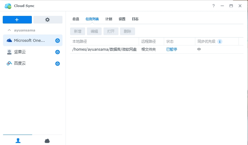Click the 坚果云 service icon
Screen dimensions: 248x145
(x=9, y=52)
